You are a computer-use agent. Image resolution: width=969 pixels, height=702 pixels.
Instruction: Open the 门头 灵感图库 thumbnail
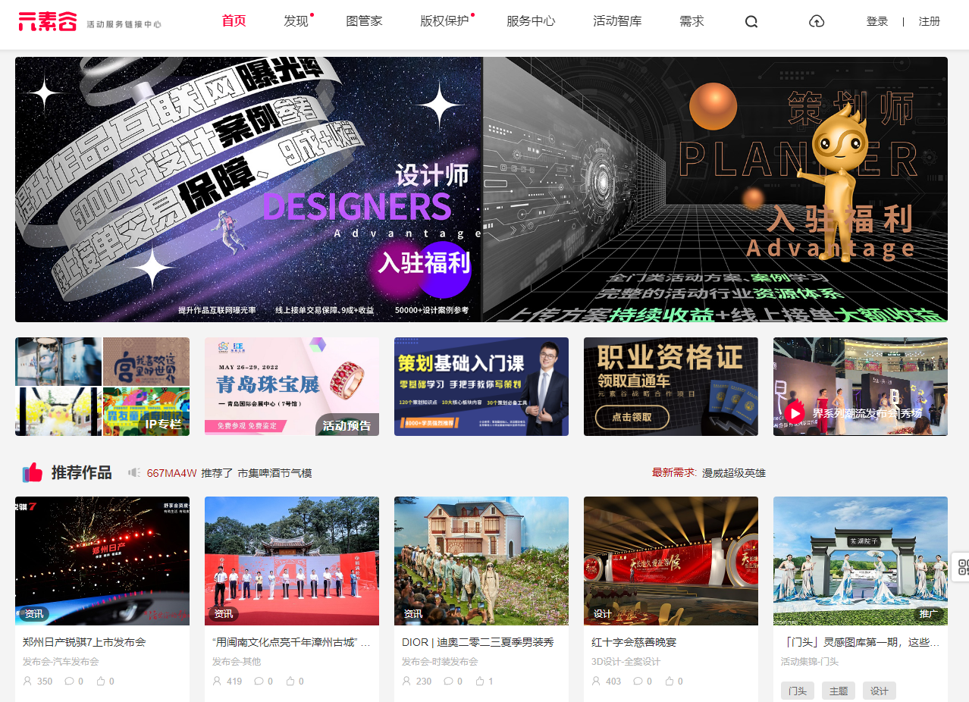click(861, 561)
